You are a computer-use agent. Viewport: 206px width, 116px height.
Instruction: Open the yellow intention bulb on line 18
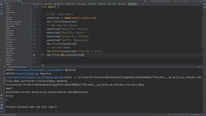point(42,54)
